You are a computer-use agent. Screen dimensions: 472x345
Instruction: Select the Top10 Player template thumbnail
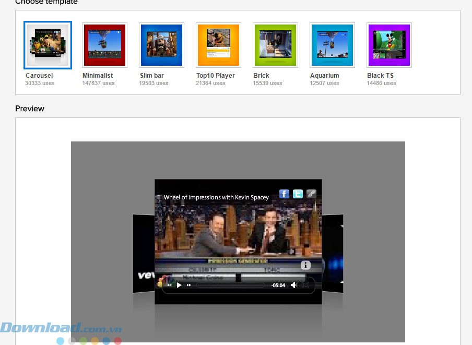click(218, 45)
